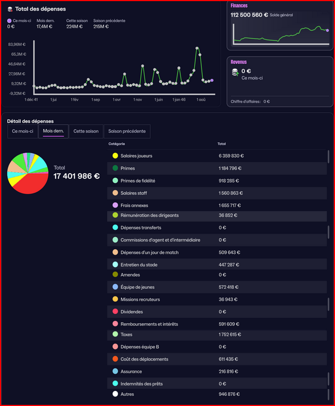This screenshot has height=406, width=335.
Task: Click the yellow Salaires joueurs category dot
Action: pos(115,156)
